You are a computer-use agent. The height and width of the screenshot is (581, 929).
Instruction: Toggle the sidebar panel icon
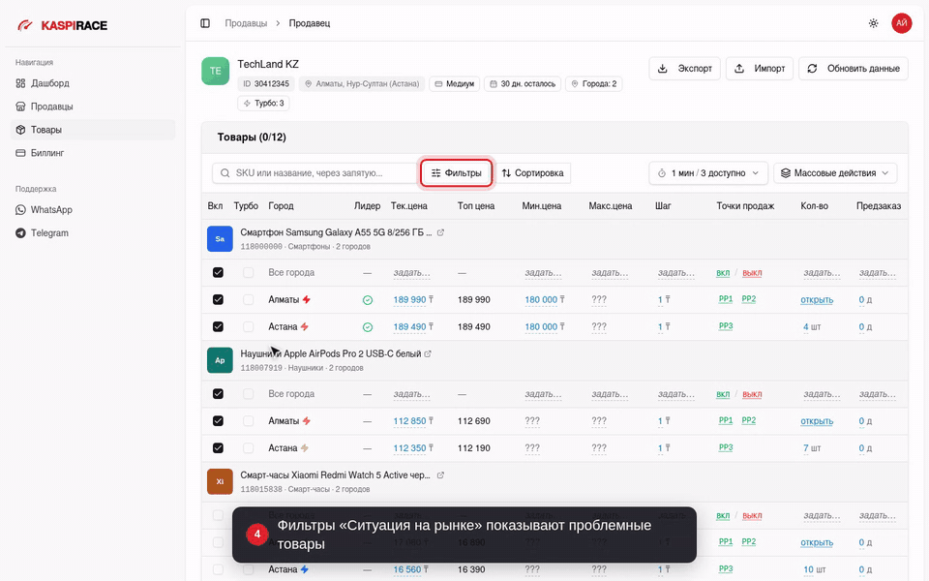(x=205, y=23)
